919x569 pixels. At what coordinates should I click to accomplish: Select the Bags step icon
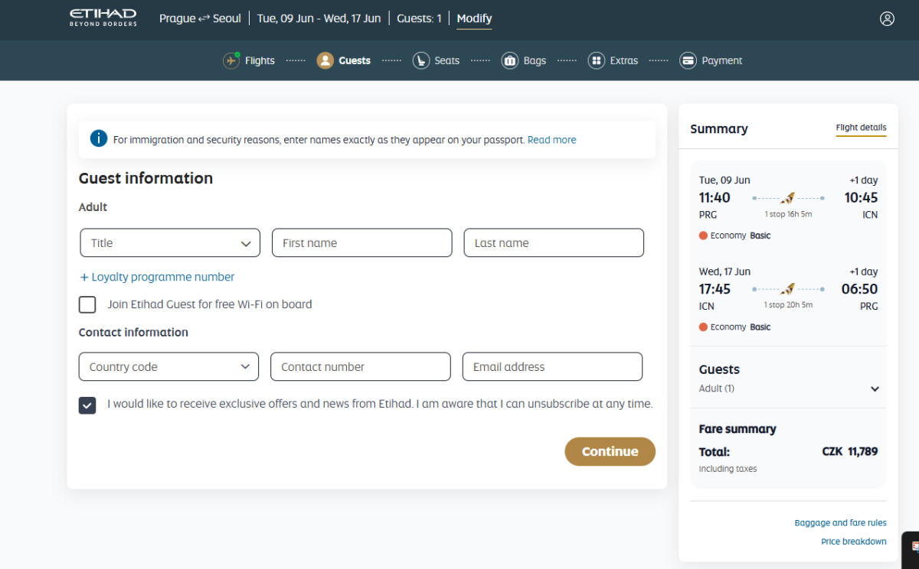coord(510,60)
